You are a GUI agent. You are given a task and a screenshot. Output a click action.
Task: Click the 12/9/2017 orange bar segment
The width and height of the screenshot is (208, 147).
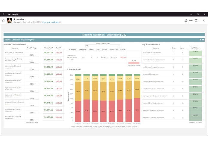tap(86, 90)
